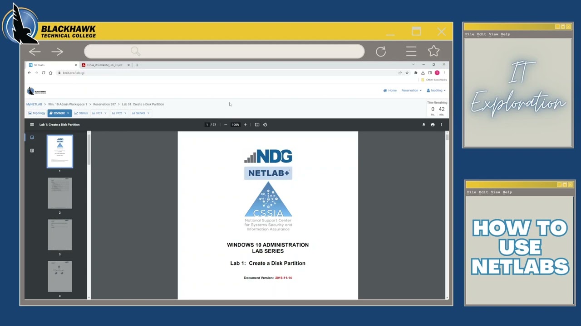The image size is (581, 326).
Task: Select the Topology tab
Action: pyautogui.click(x=37, y=113)
